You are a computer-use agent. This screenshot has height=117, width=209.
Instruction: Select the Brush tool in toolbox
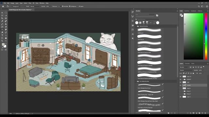[x=2, y=24]
